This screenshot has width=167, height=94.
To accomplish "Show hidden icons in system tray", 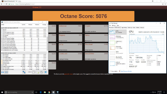I will pyautogui.click(x=151, y=92).
